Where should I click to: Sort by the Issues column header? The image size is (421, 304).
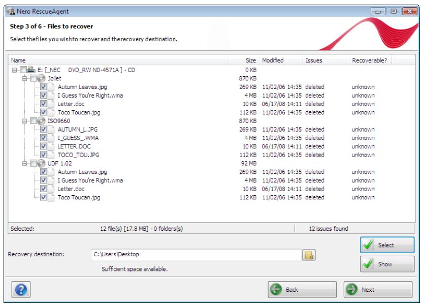[326, 60]
